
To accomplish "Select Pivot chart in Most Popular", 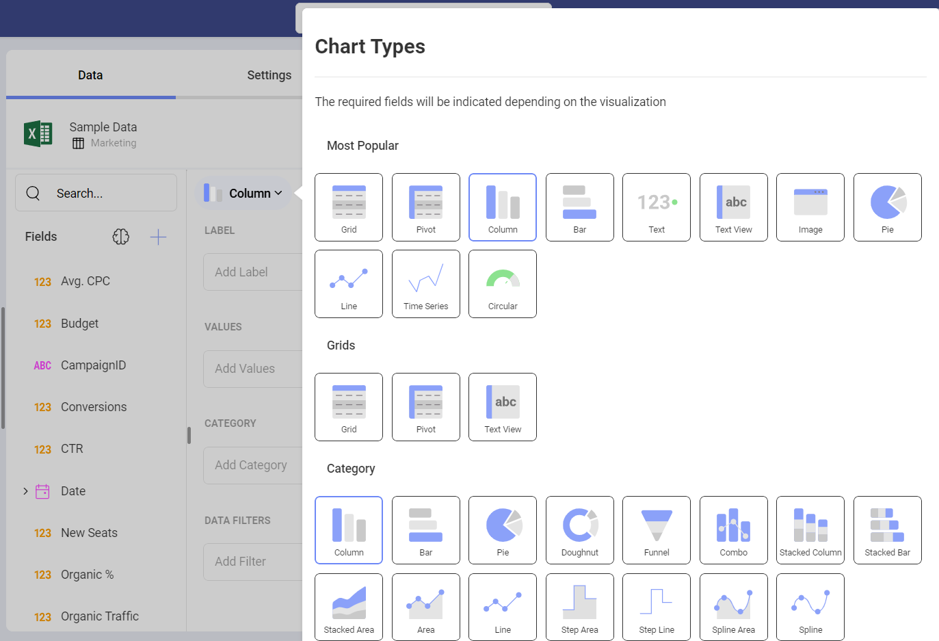I will (x=426, y=207).
